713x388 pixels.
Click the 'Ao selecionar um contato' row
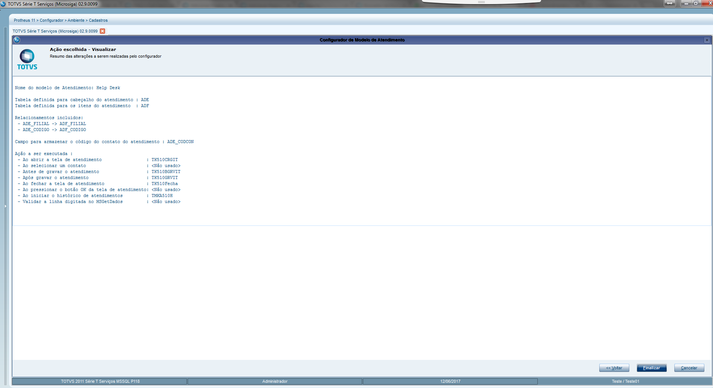click(x=99, y=166)
